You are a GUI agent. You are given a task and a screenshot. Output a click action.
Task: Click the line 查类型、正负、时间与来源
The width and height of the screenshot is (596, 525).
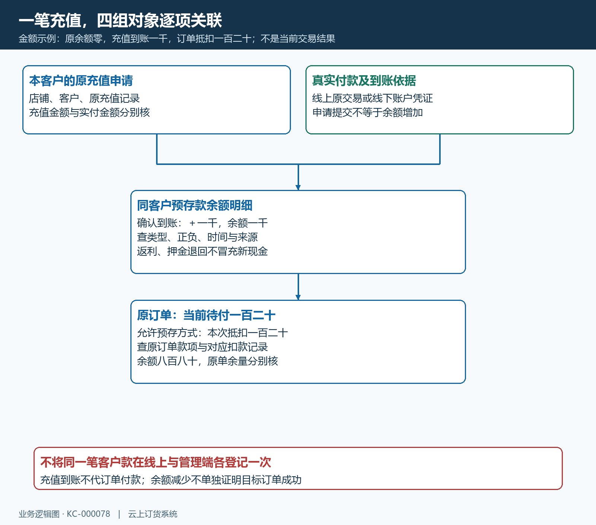coord(197,237)
